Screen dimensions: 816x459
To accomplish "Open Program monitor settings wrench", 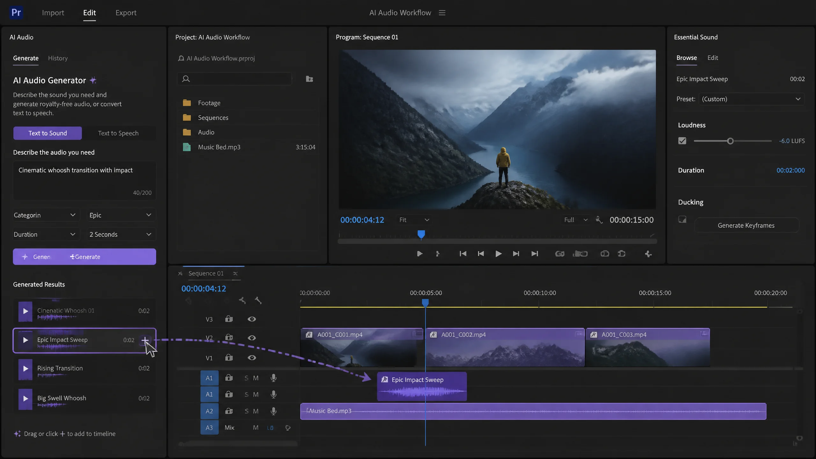I will point(599,220).
